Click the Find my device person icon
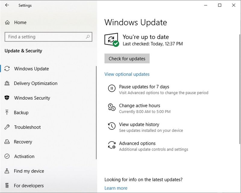Screen dimensions: 241x193 pyautogui.click(x=7, y=171)
